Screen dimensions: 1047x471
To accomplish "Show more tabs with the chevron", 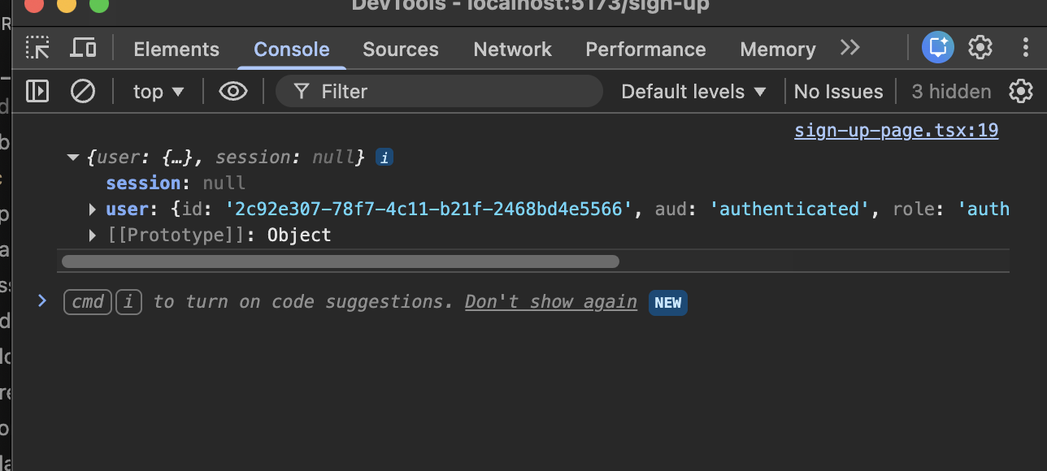I will [850, 48].
